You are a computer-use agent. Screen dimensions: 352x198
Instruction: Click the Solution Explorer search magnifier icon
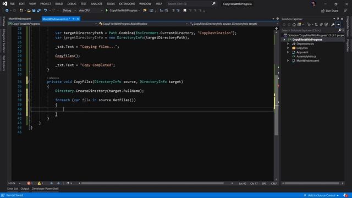pos(340,30)
